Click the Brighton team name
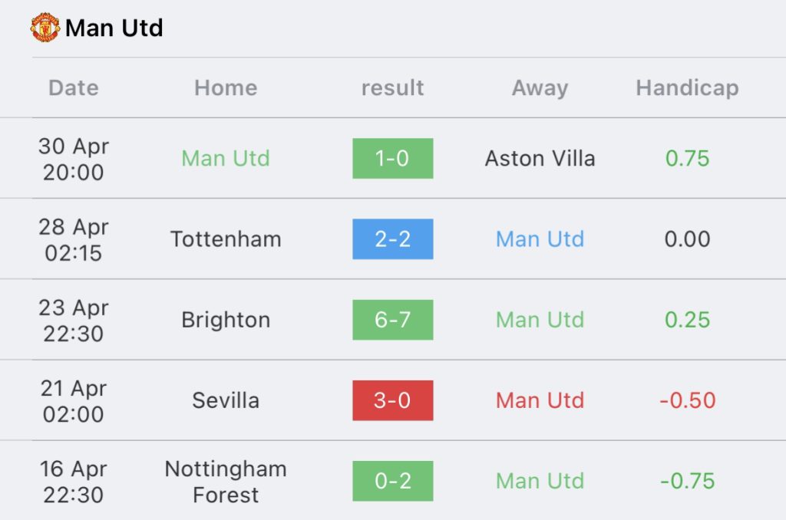Viewport: 786px width, 520px height. (x=226, y=320)
